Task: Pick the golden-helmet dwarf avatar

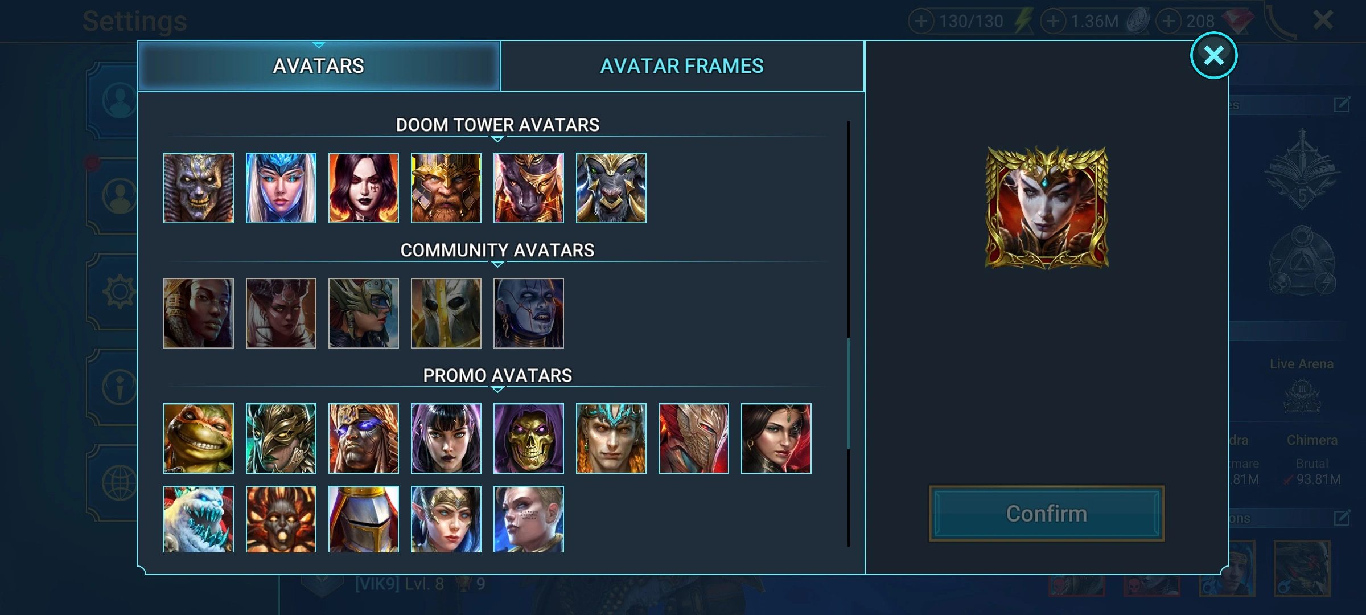Action: pos(446,188)
